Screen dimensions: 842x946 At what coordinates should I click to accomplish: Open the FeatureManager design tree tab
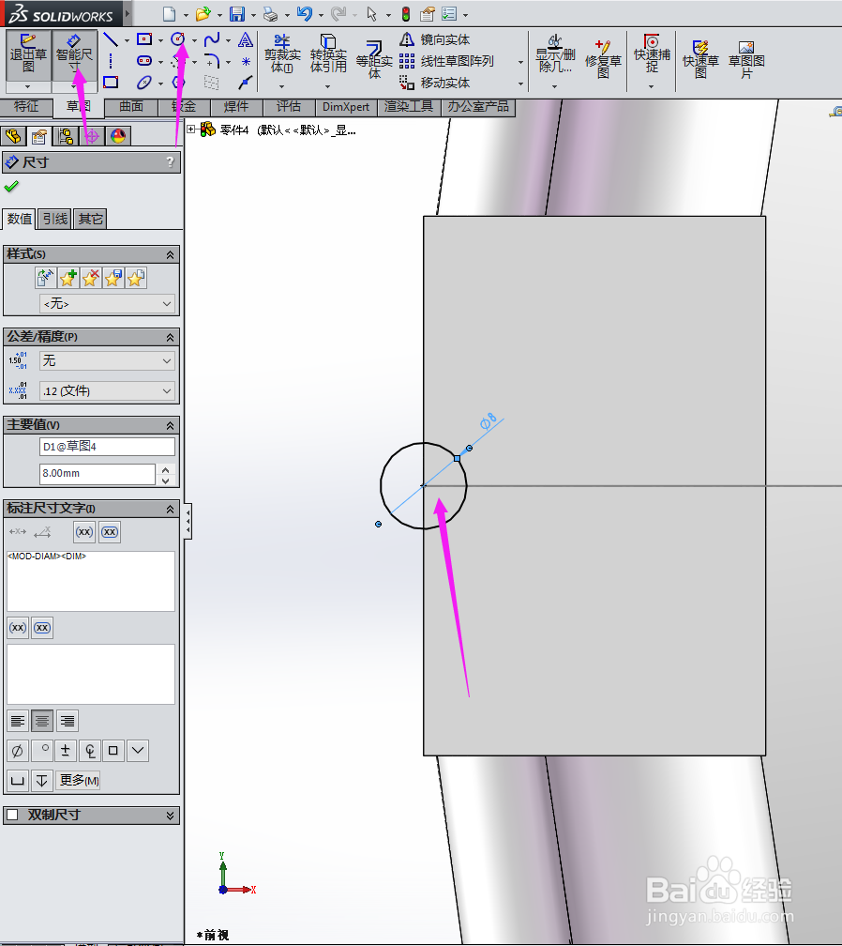tap(13, 136)
